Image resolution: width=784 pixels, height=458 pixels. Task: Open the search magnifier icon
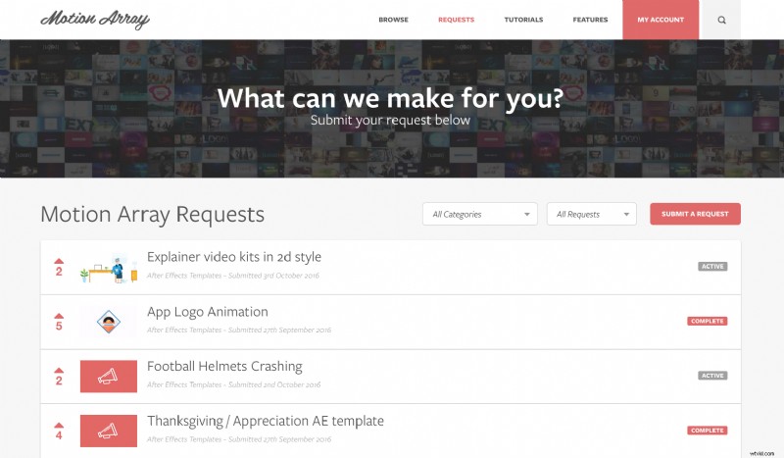click(x=721, y=20)
